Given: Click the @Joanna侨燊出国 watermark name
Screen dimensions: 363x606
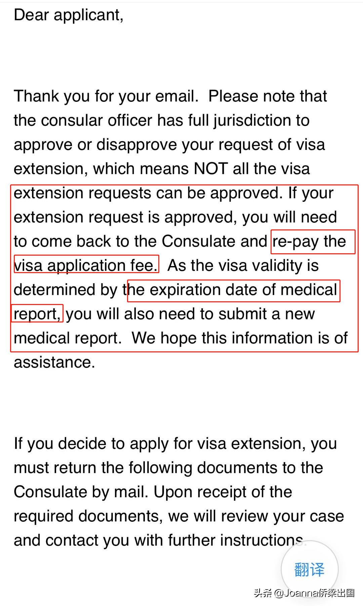Looking at the screenshot, I should pyautogui.click(x=314, y=593).
